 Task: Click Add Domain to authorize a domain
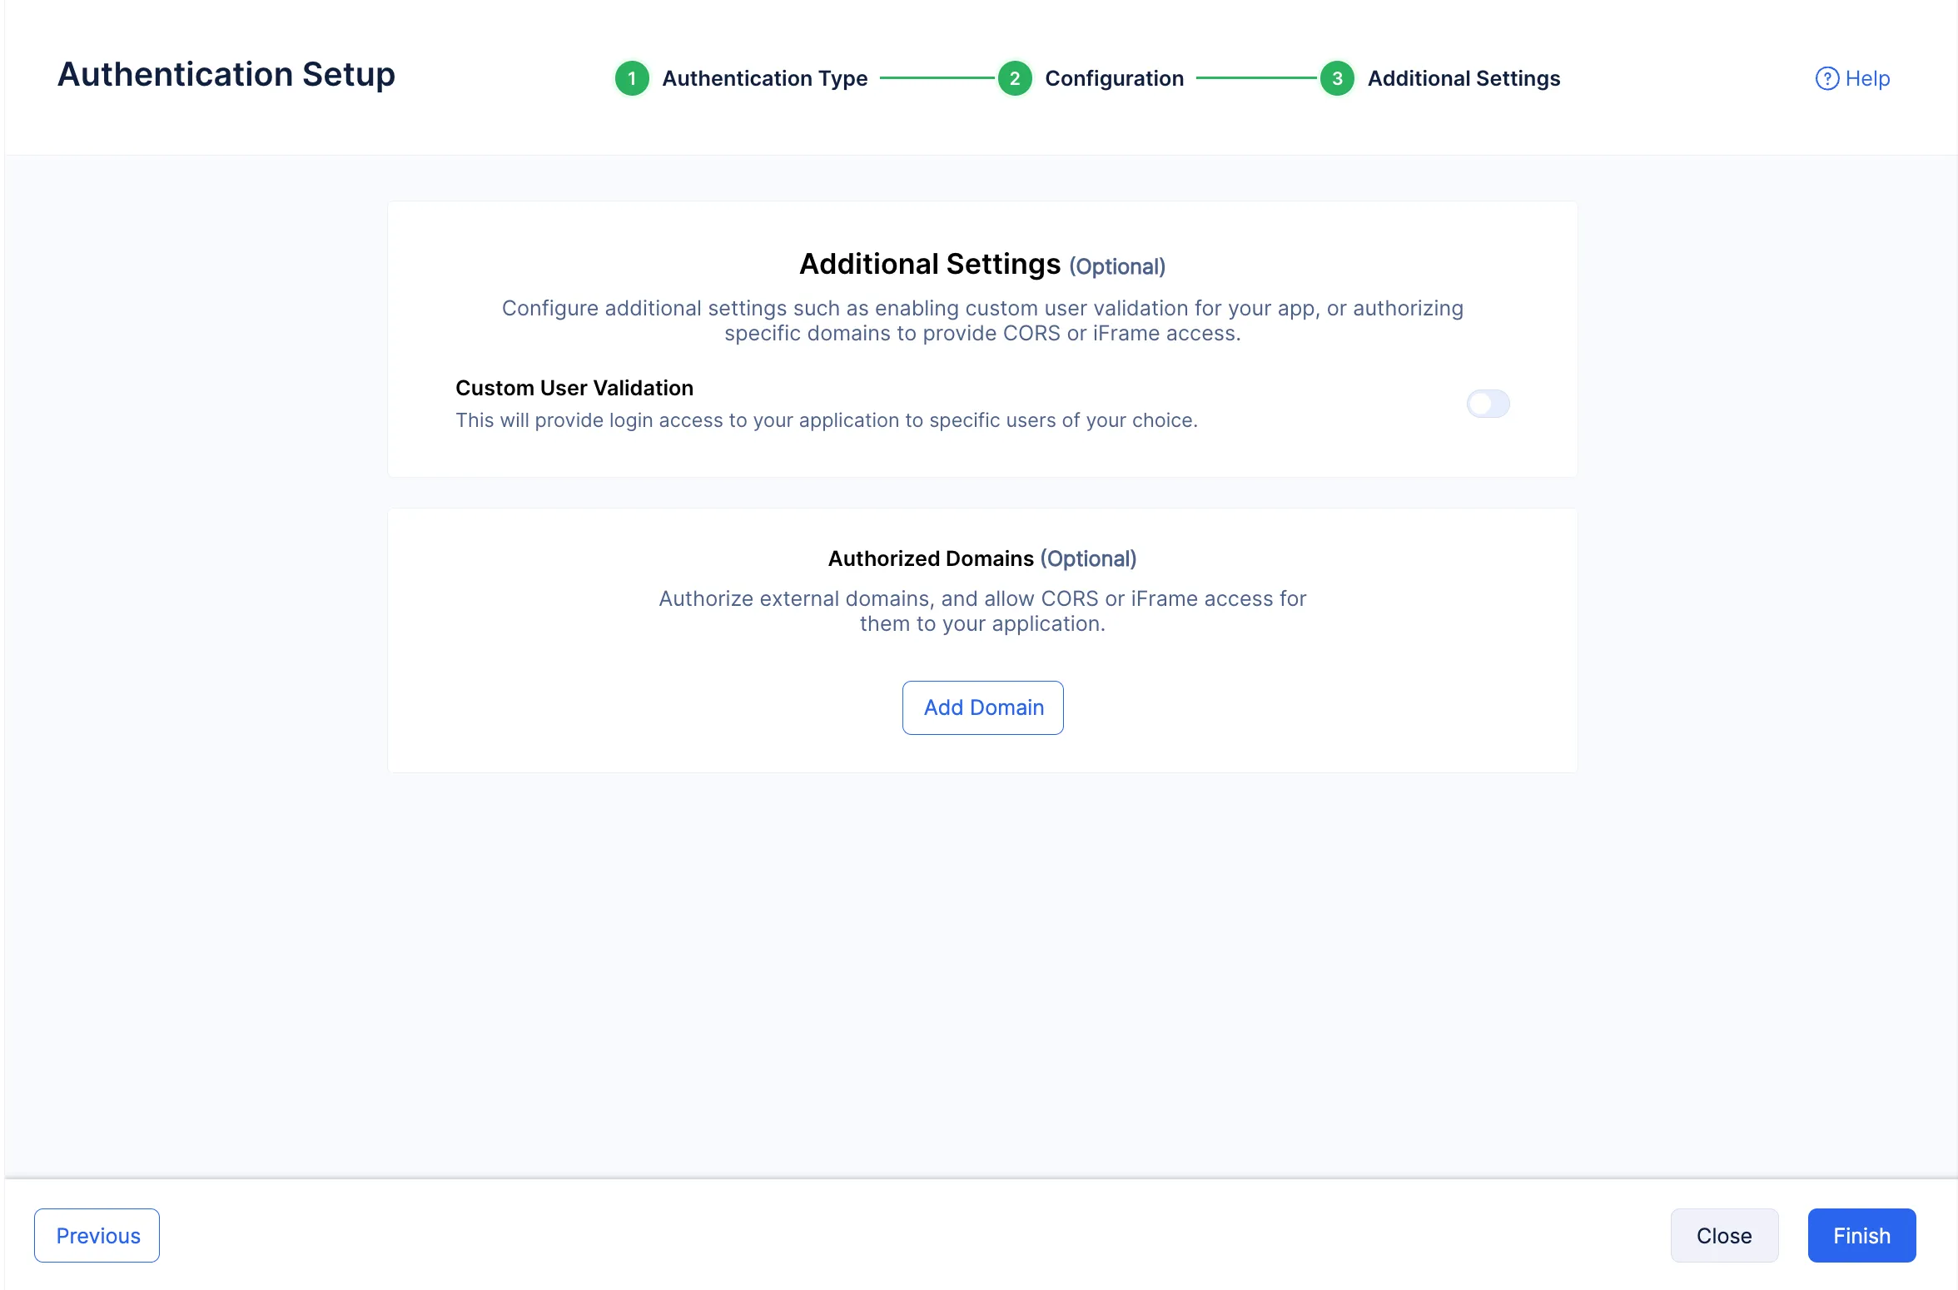(982, 707)
